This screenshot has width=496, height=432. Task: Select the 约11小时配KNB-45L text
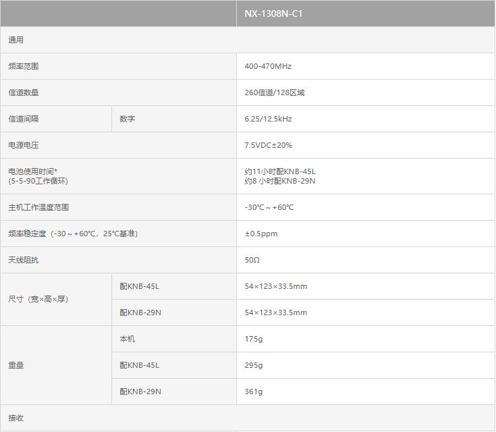click(280, 171)
